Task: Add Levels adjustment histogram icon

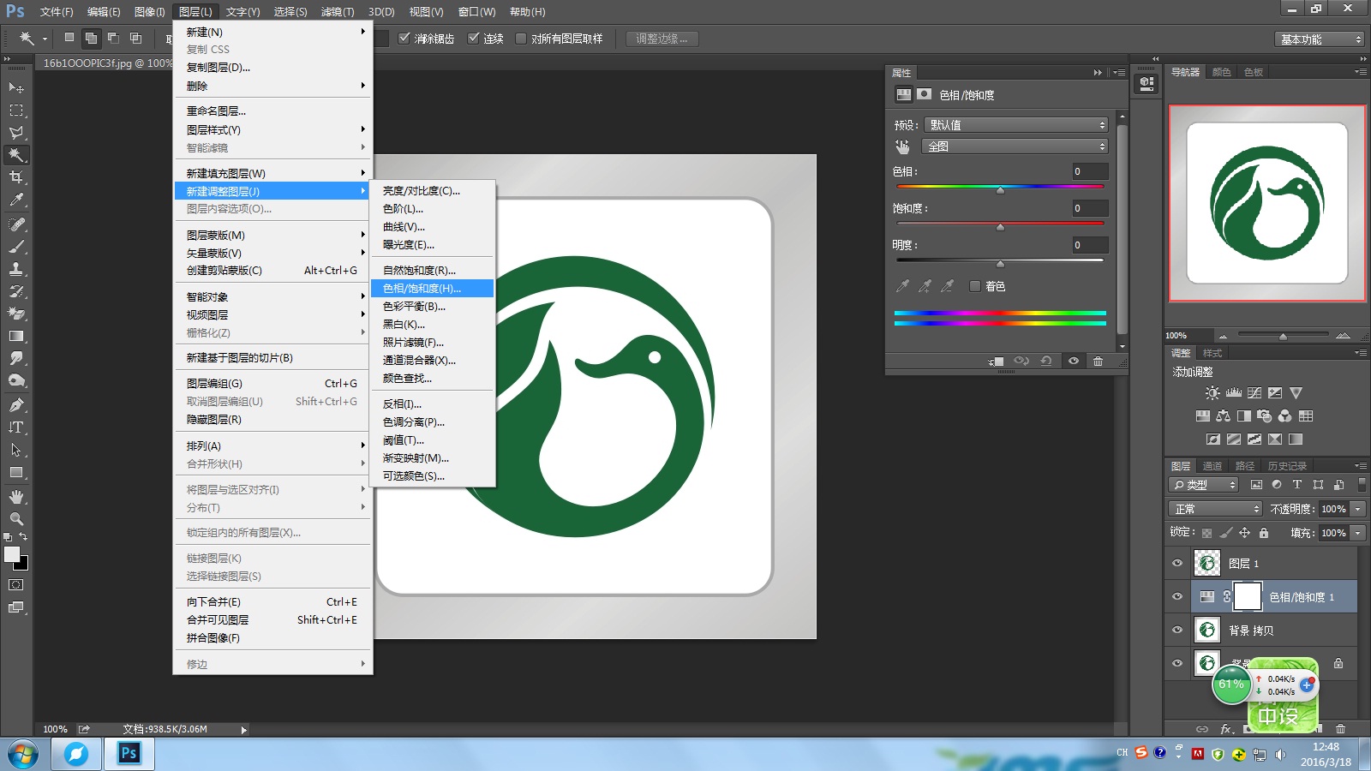Action: (1234, 393)
